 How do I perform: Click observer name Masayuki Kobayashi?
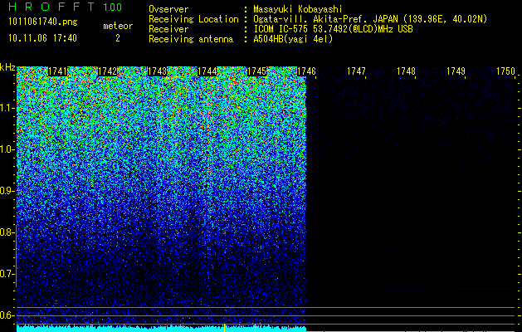(298, 9)
